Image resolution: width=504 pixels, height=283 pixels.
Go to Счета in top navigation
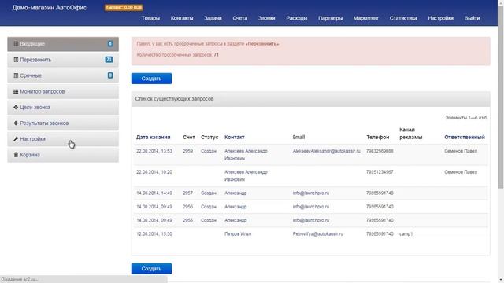(x=239, y=18)
